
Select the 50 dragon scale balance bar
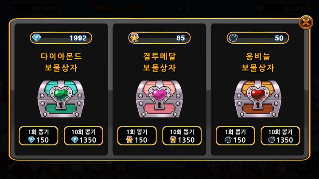click(x=258, y=38)
